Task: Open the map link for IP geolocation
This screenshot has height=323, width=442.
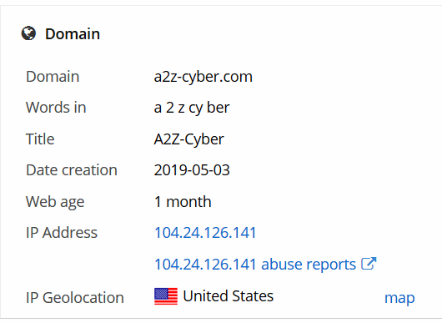Action: [x=399, y=298]
